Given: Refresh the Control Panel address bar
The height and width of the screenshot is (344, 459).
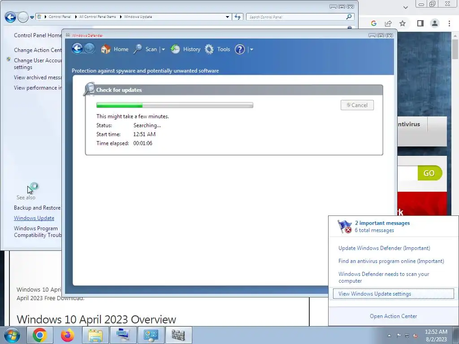Looking at the screenshot, I should point(238,17).
